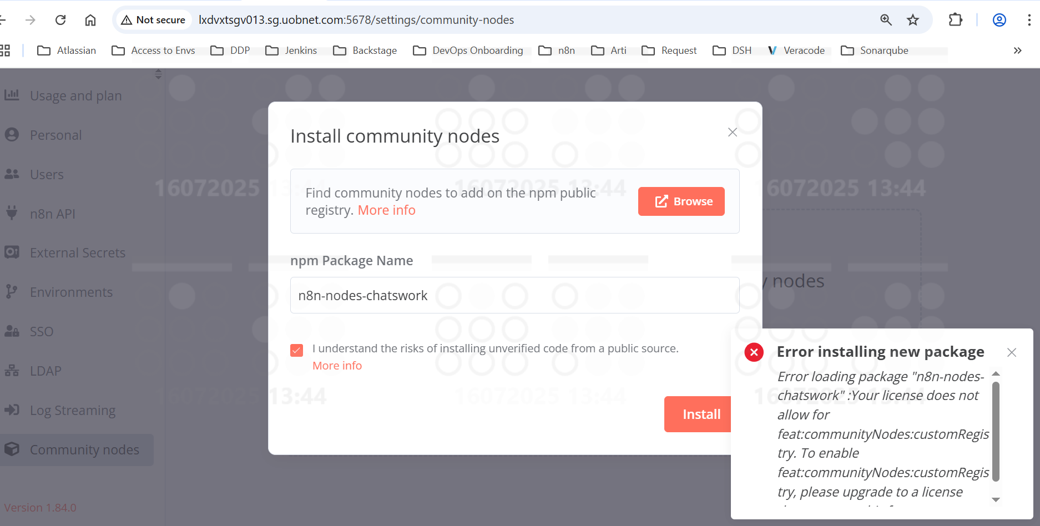Click Version 1.84.0 text
The height and width of the screenshot is (526, 1040).
click(41, 508)
